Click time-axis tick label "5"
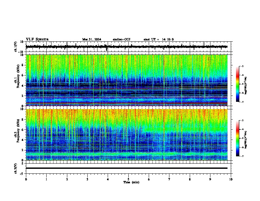Viewport: 260px width, 201px height. (128, 179)
